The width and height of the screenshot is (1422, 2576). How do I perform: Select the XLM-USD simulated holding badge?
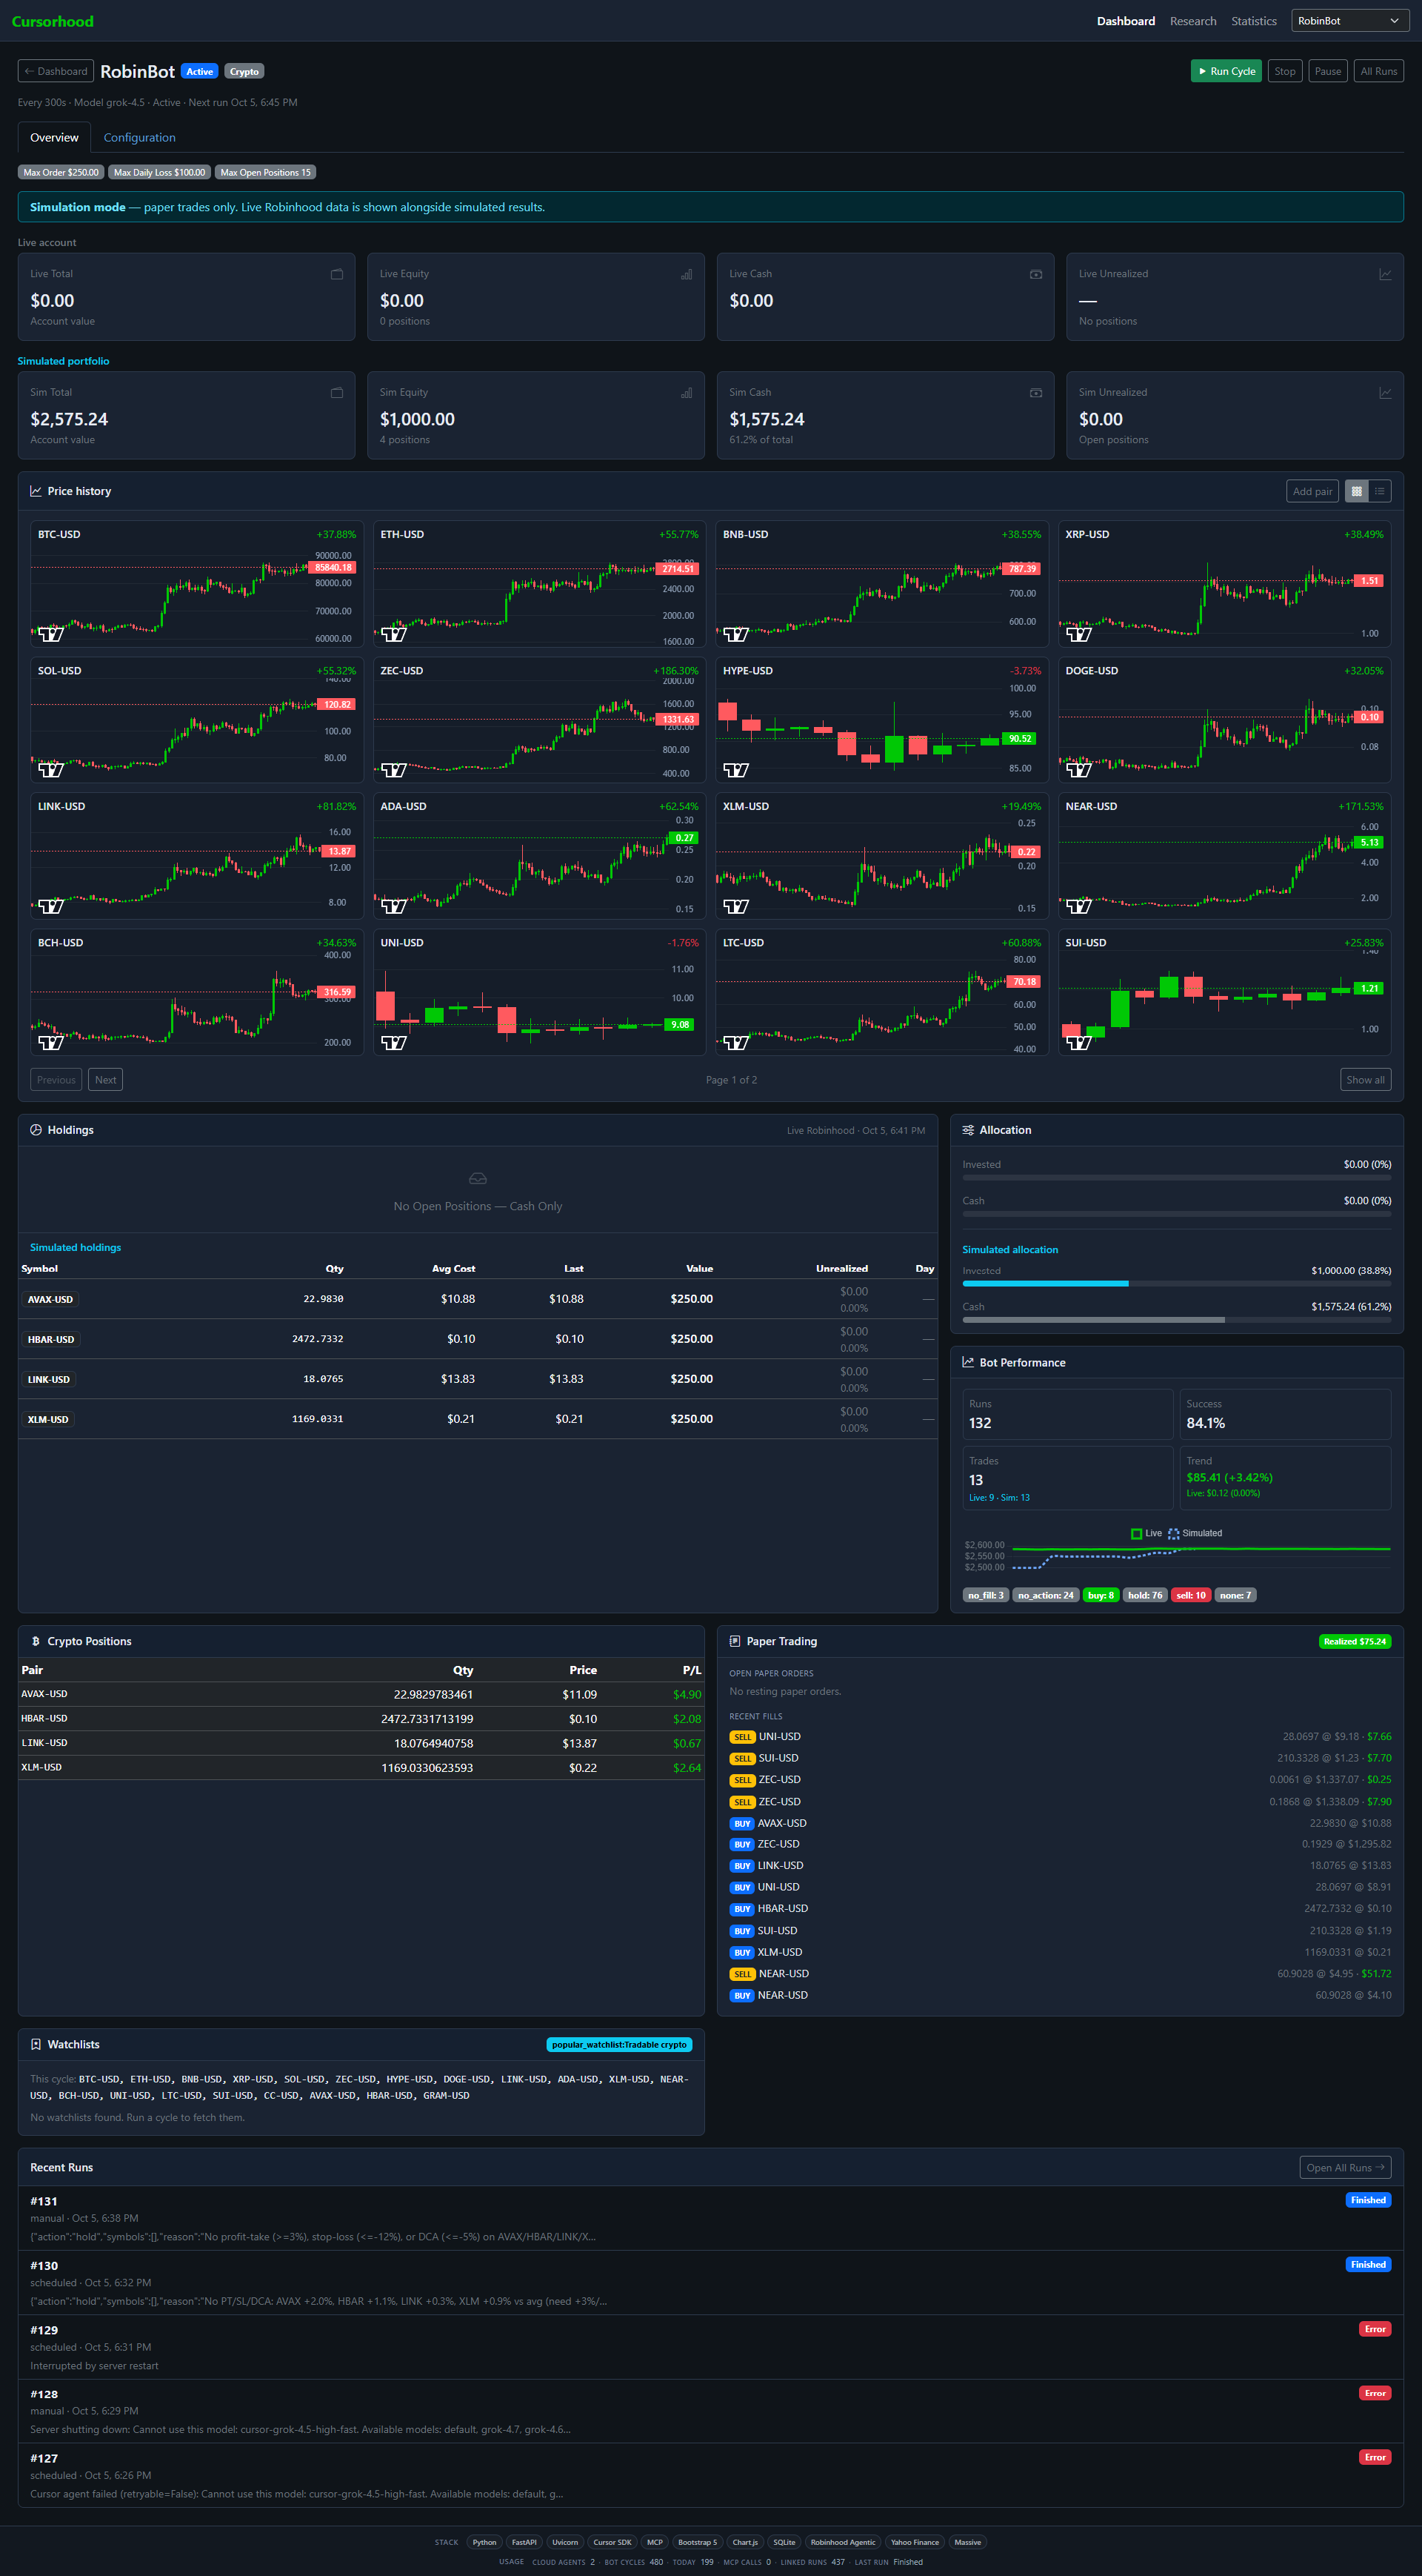pos(47,1419)
